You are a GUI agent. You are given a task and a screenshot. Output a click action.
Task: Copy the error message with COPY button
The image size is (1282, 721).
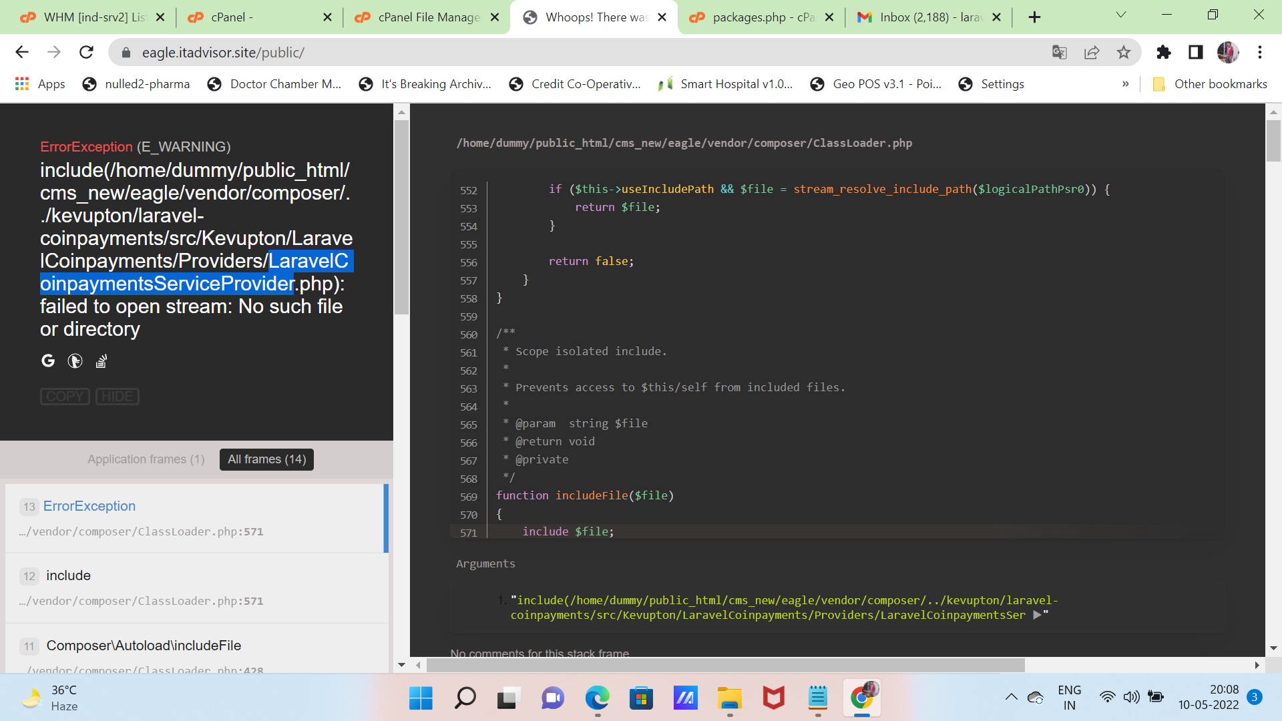point(65,397)
